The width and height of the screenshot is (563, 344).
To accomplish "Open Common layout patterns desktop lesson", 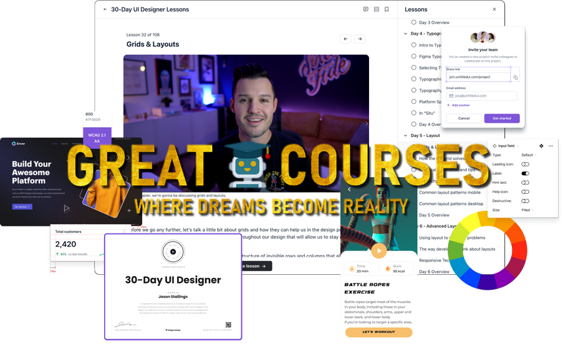I will point(451,204).
